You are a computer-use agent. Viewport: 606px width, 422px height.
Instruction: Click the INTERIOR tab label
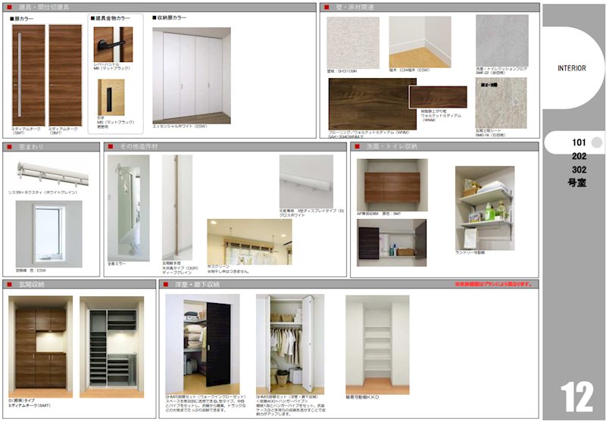click(572, 67)
